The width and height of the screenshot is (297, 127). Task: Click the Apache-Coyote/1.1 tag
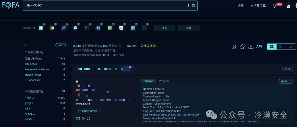pos(89,111)
